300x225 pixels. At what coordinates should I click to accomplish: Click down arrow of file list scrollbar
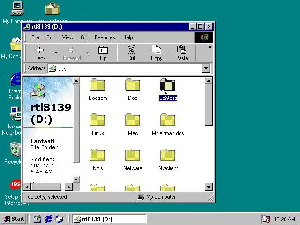pos(209,187)
